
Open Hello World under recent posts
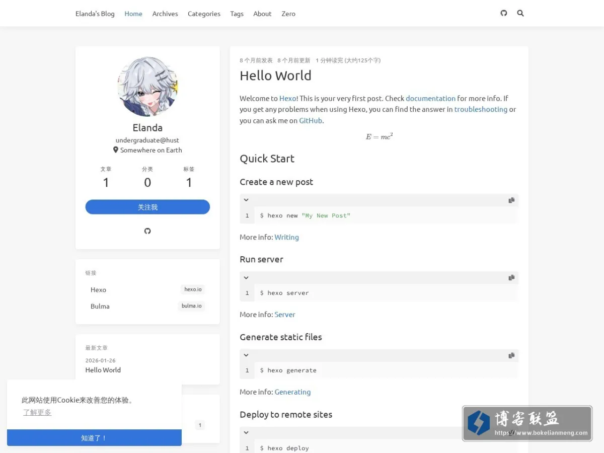(103, 370)
